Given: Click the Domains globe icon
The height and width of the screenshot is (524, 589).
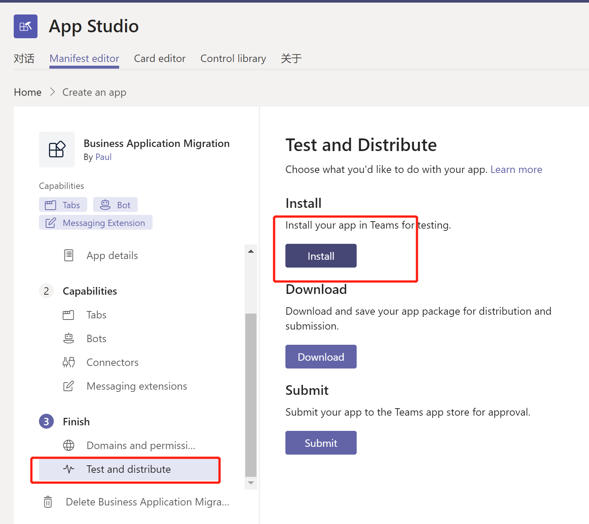Looking at the screenshot, I should [x=69, y=445].
